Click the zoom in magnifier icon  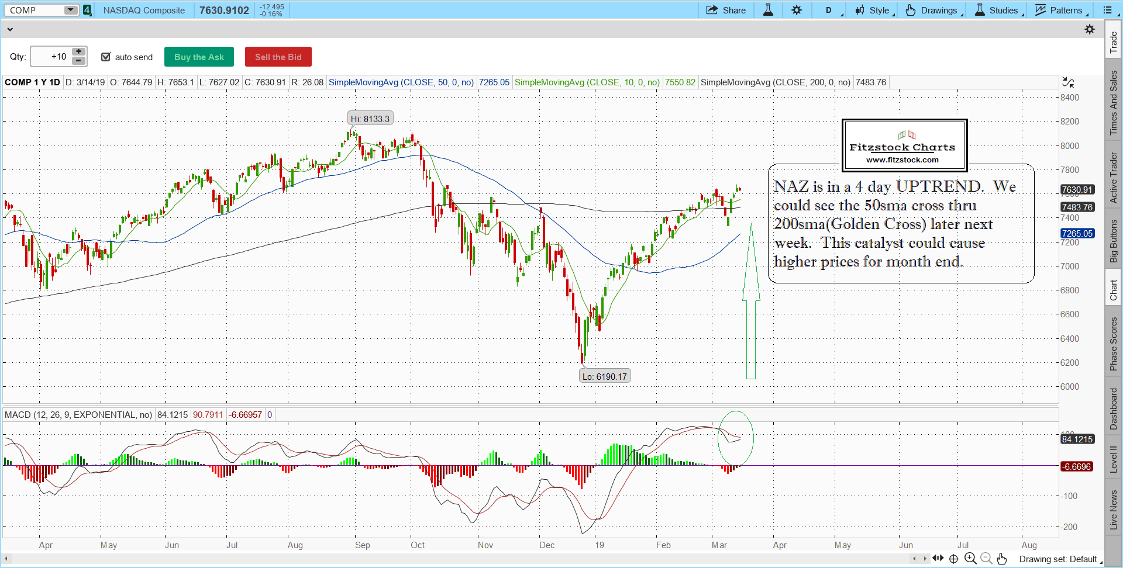970,559
